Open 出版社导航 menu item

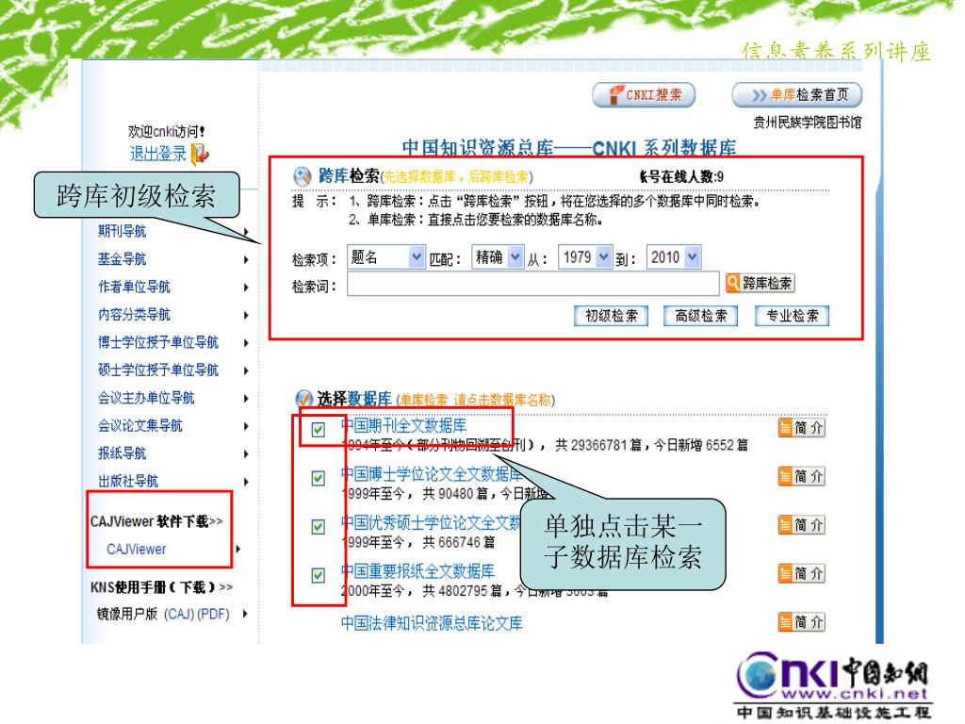tap(128, 481)
